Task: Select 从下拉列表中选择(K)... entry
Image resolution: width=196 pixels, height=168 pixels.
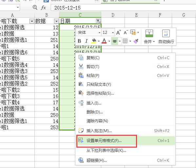Action: [x=126, y=151]
